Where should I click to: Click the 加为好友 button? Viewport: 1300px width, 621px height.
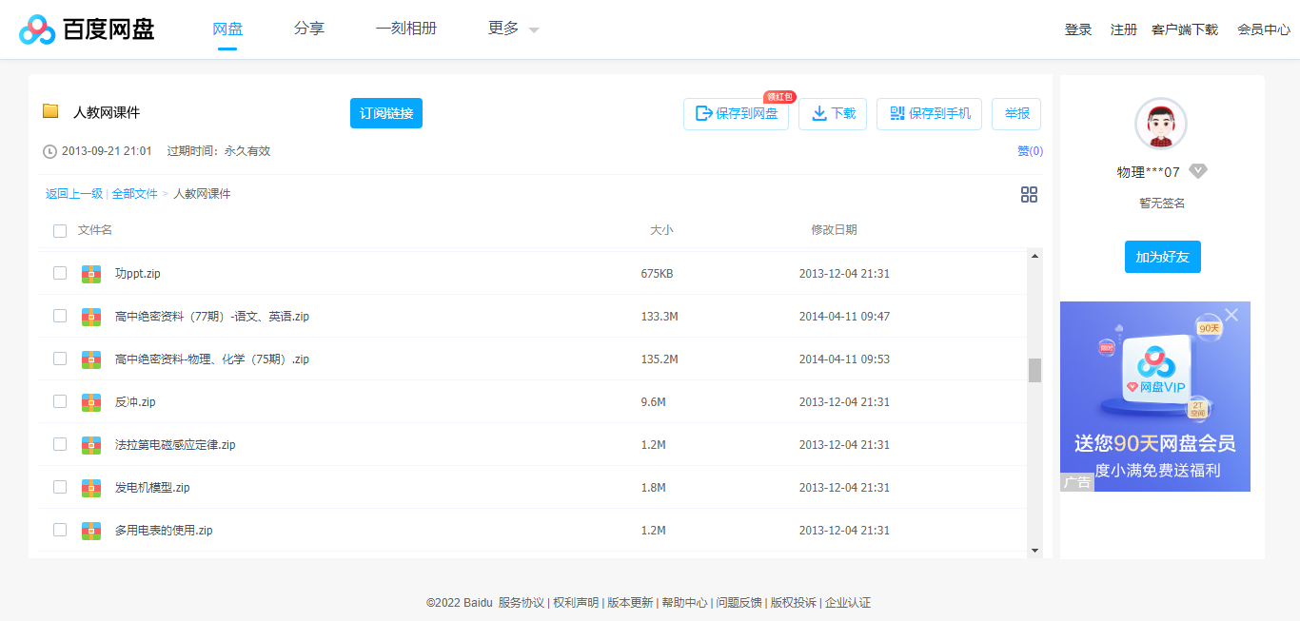1161,256
